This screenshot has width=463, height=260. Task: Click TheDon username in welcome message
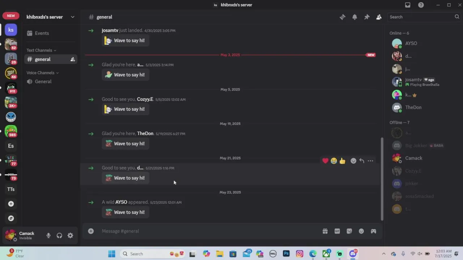145,134
